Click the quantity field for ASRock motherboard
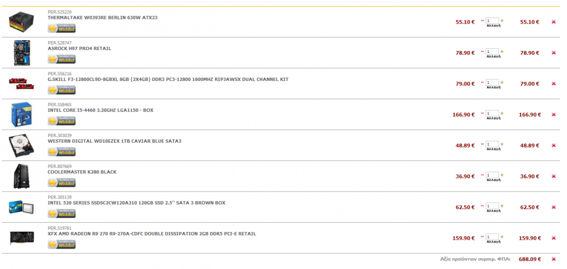The image size is (567, 269). 492,52
